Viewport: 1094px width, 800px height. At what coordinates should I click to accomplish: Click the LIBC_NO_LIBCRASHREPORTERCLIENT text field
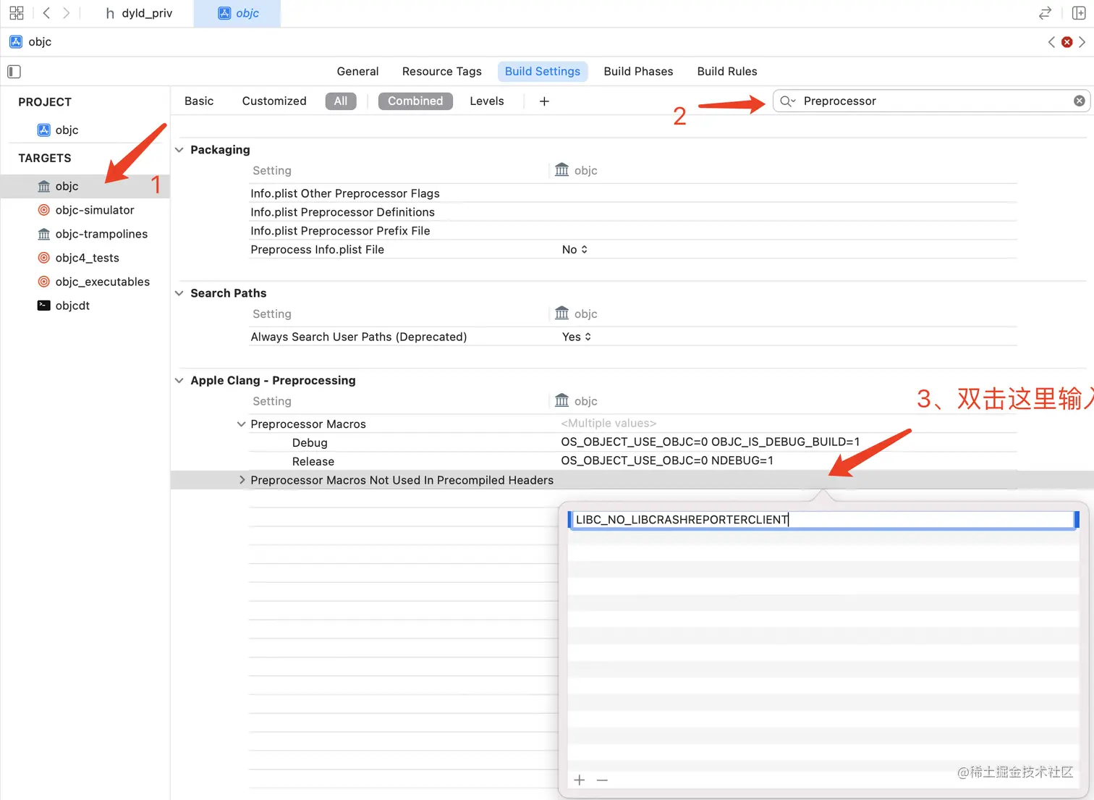pyautogui.click(x=823, y=520)
